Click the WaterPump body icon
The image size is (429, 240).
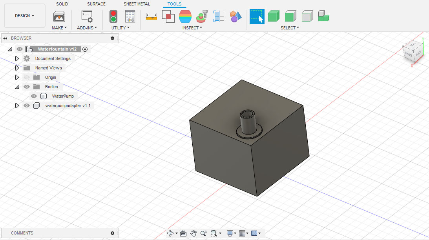tap(44, 96)
